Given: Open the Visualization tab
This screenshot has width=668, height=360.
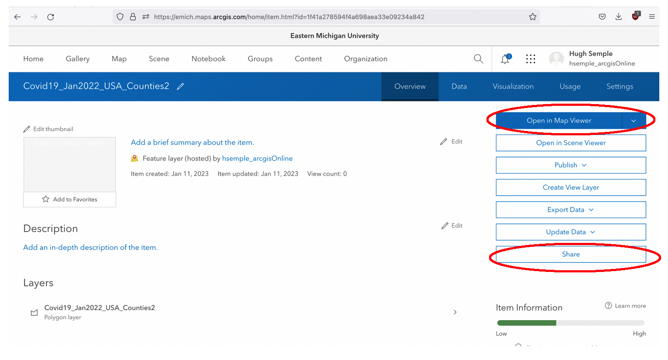Looking at the screenshot, I should tap(513, 87).
